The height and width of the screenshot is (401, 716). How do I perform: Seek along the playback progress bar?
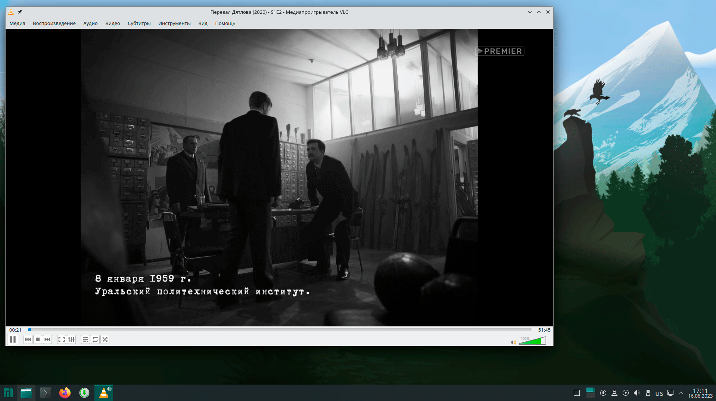pos(280,330)
